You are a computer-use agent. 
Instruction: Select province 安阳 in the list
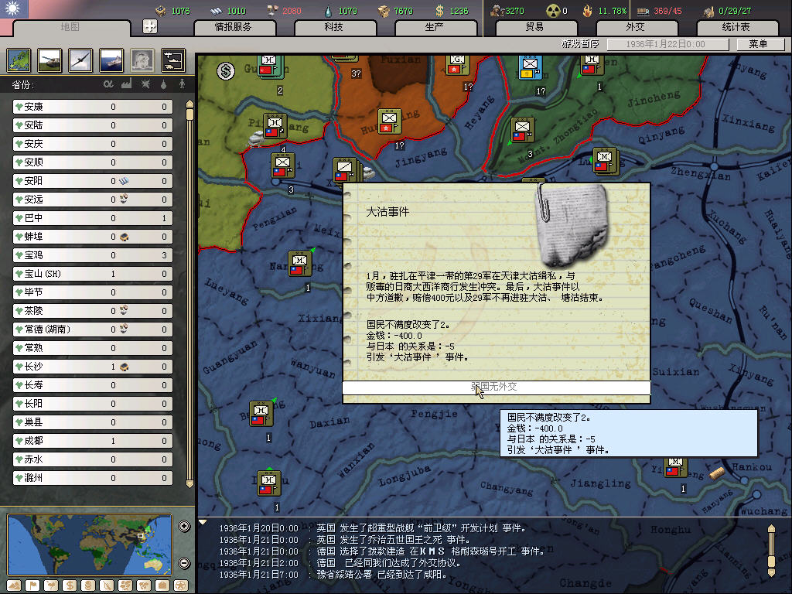point(93,181)
